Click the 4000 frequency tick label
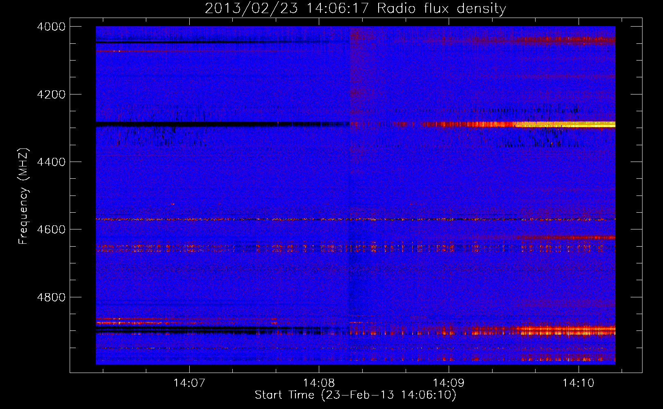 click(51, 27)
